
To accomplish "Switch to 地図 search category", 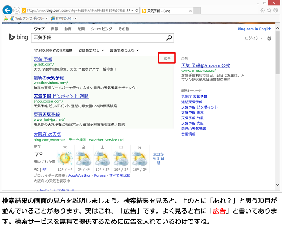I will [x=81, y=29].
